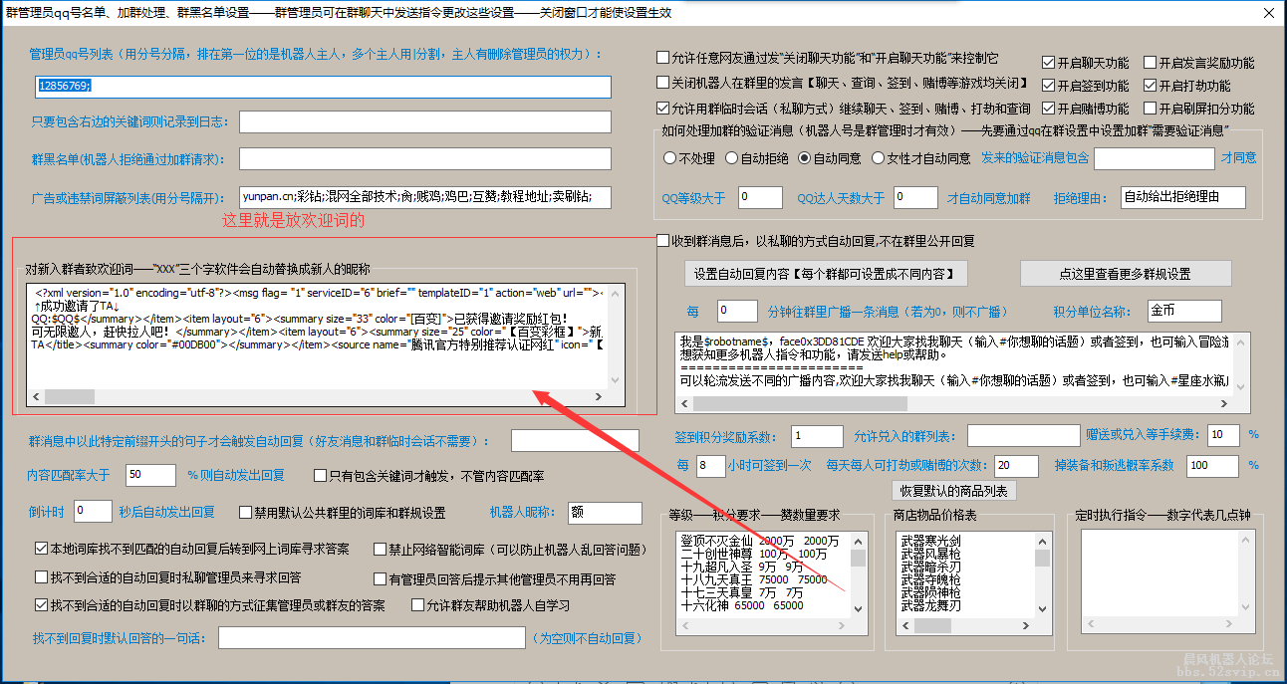Uncheck 开启赌博功能 checkbox
The image size is (1287, 684).
tap(1048, 108)
